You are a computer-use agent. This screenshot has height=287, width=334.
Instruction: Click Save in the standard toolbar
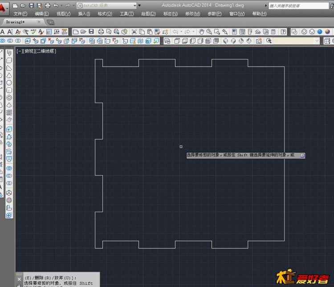click(91, 32)
